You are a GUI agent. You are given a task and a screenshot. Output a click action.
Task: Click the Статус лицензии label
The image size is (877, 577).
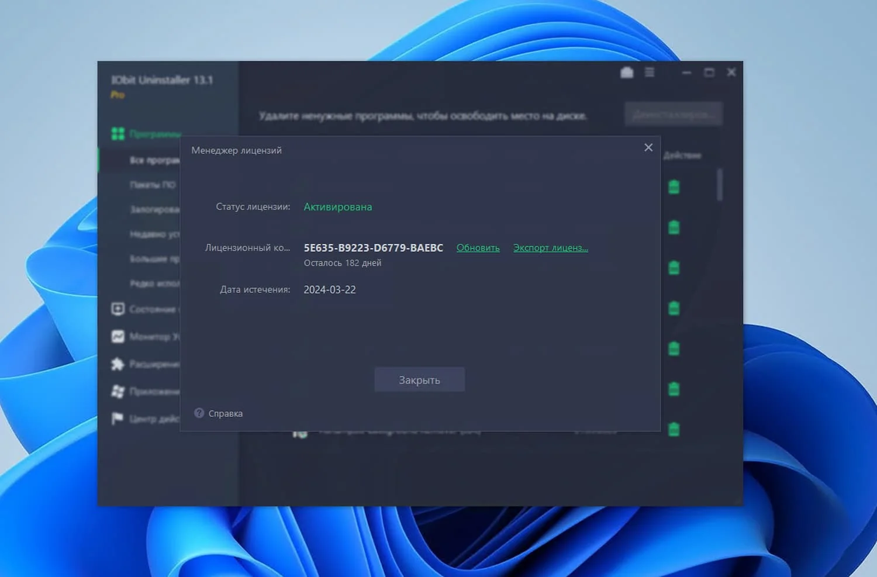253,206
